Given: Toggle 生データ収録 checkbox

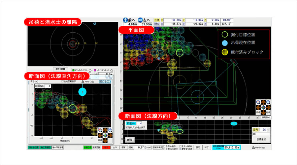Looking at the screenshot, I should pyautogui.click(x=180, y=147).
